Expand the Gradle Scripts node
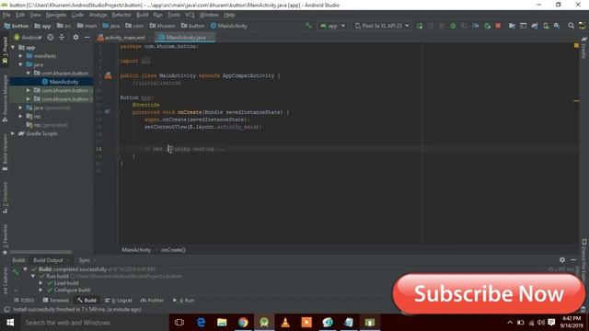 coord(13,133)
